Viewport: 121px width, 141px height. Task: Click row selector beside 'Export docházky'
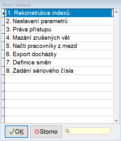coord(3,54)
